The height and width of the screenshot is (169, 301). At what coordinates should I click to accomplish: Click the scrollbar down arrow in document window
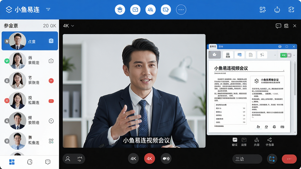click(x=295, y=132)
